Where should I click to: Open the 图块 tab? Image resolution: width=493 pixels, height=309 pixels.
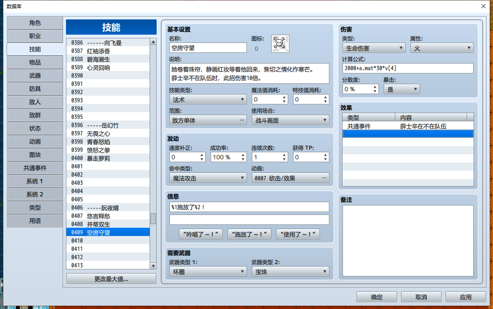point(35,155)
